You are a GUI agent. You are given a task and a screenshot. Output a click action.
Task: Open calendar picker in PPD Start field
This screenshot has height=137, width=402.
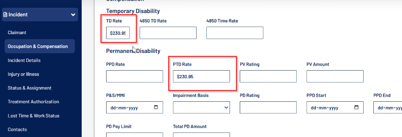[356, 107]
